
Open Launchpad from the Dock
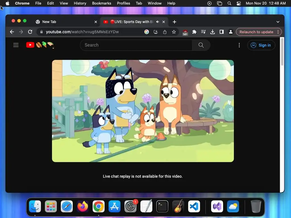point(51,206)
